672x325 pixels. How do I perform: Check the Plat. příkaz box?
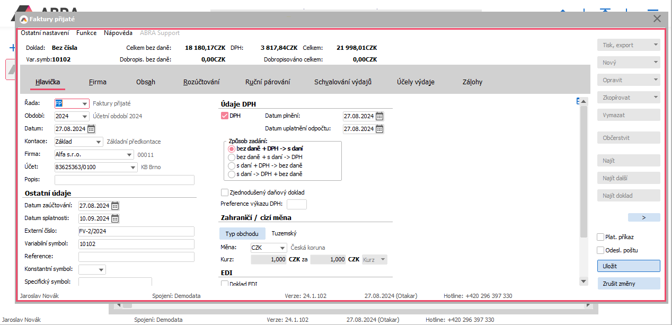point(600,237)
